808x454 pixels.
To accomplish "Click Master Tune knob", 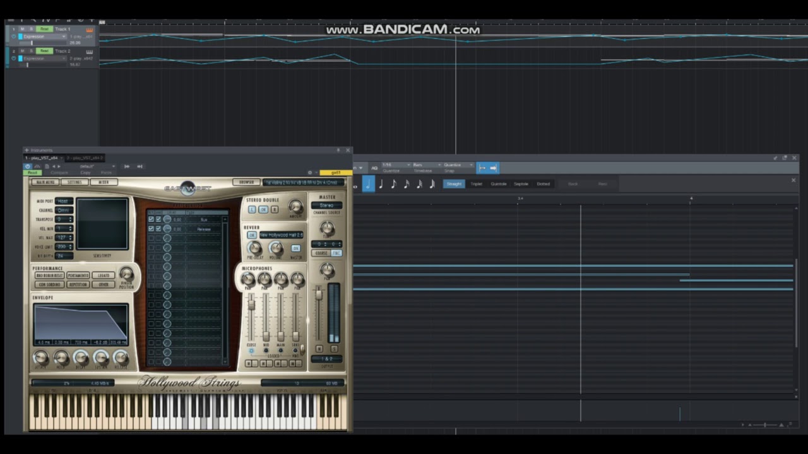I will [x=327, y=228].
